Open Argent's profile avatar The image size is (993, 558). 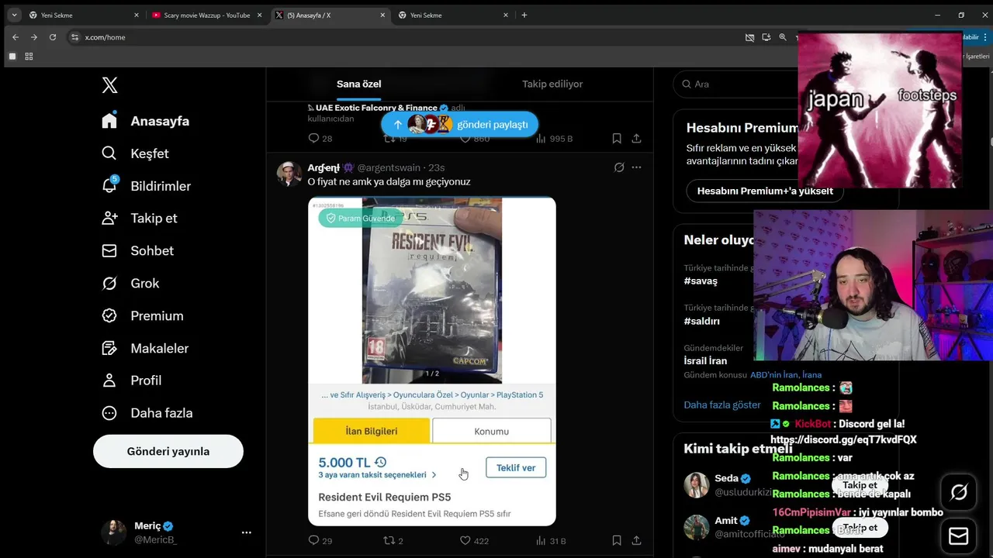coord(289,174)
